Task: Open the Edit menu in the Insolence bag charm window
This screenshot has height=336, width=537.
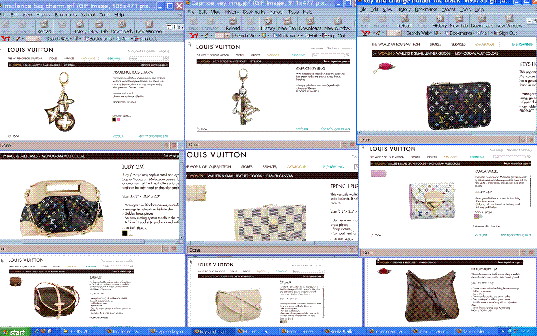Action: pos(14,15)
